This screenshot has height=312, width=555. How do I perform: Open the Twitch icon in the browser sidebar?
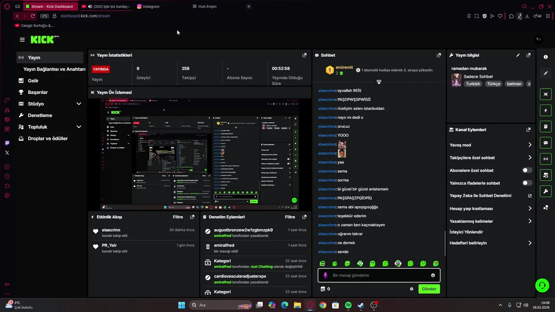coord(7,143)
